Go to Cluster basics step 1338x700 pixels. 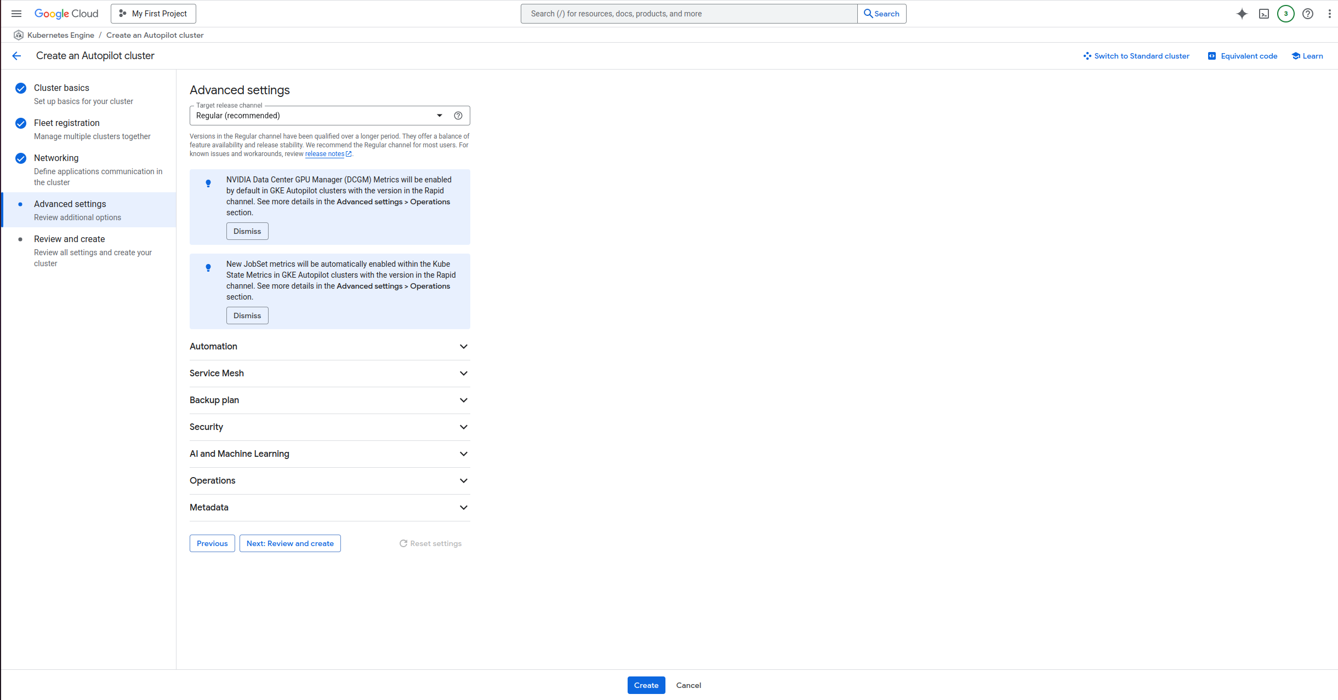tap(61, 88)
